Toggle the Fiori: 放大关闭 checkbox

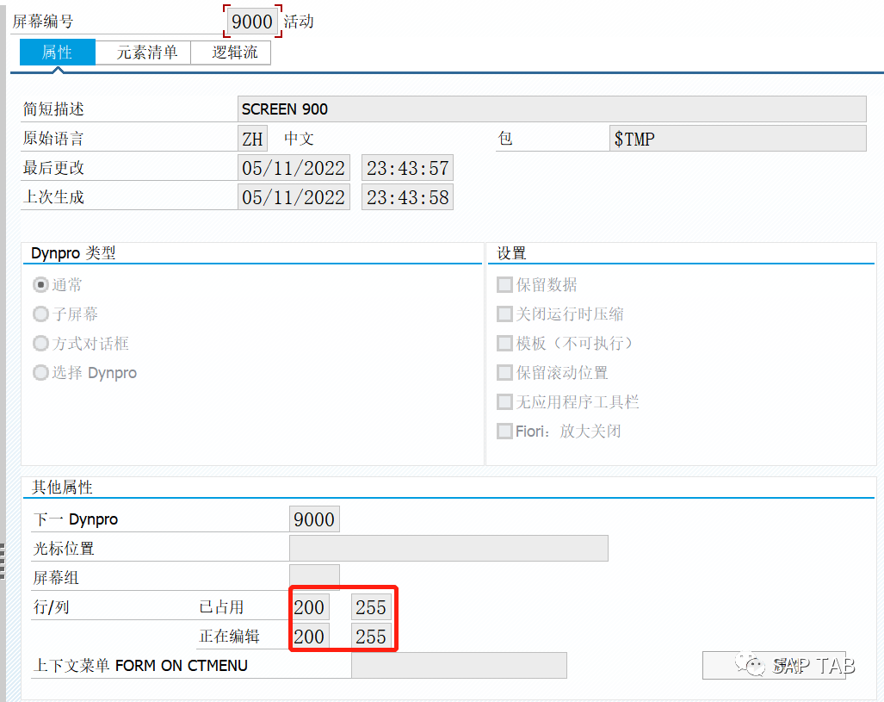[x=504, y=432]
